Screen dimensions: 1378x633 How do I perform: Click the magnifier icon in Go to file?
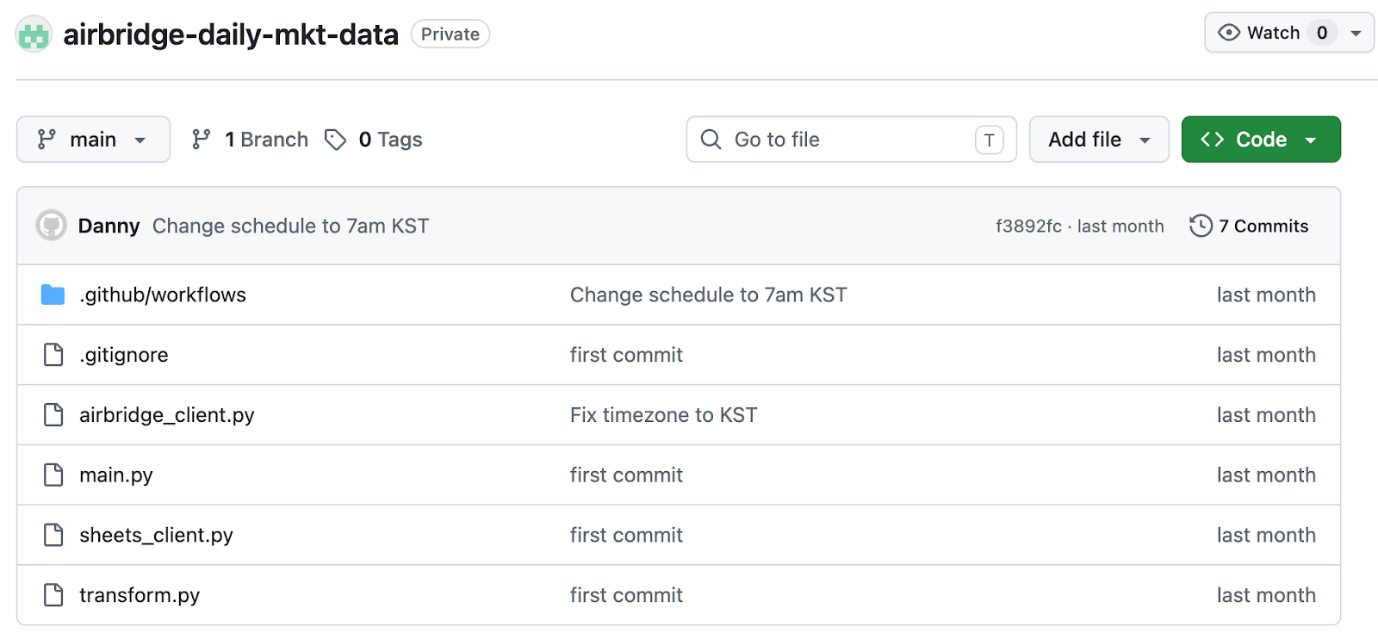711,140
